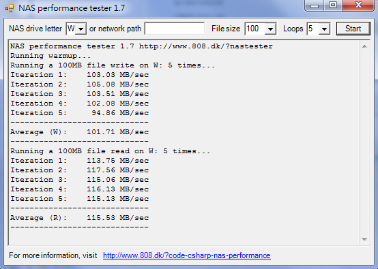
Task: Click the read 'Iteration 5: 115.13 MB/sec' line
Action: pyautogui.click(x=79, y=199)
